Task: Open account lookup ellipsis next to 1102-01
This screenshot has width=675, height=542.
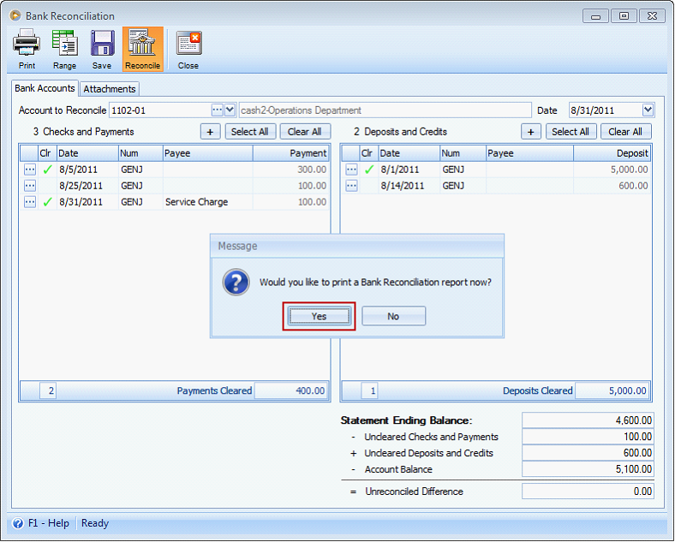Action: 218,110
